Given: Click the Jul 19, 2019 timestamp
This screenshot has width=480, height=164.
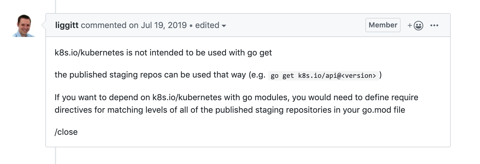Looking at the screenshot, I should point(164,25).
